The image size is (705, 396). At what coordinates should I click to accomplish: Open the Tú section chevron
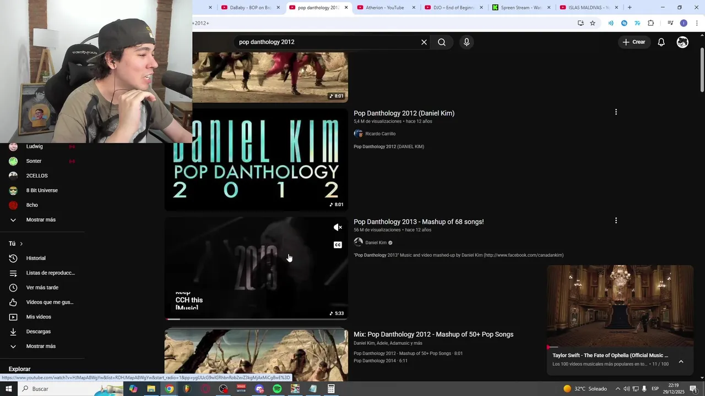[x=21, y=244]
